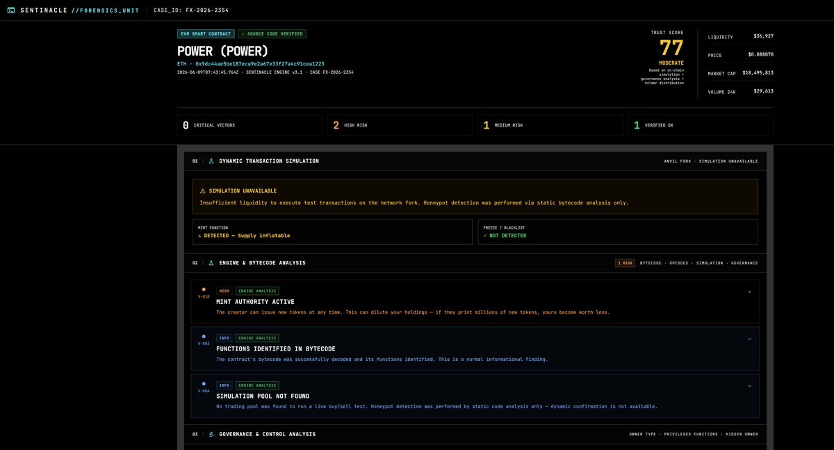Click the 1 HIGH badge in Engine & Bytecode header
The image size is (834, 450).
(x=625, y=263)
